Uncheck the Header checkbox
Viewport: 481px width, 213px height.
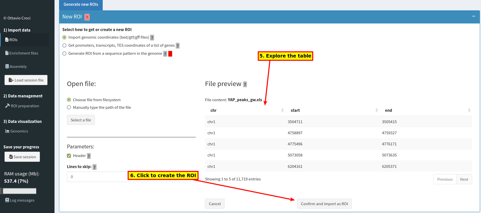click(x=69, y=156)
